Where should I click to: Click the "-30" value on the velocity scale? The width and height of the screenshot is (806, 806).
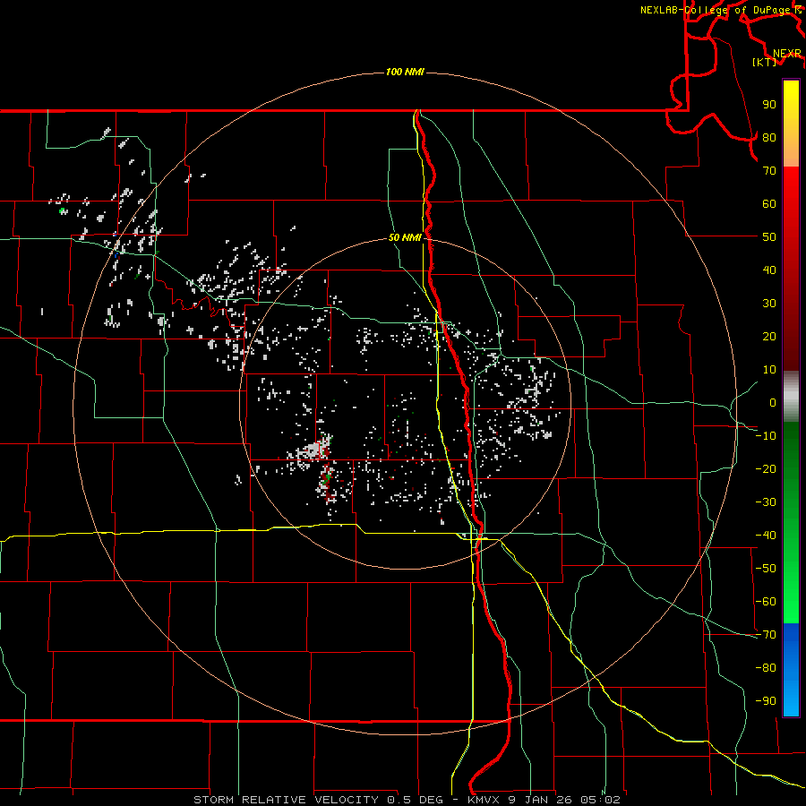(766, 502)
